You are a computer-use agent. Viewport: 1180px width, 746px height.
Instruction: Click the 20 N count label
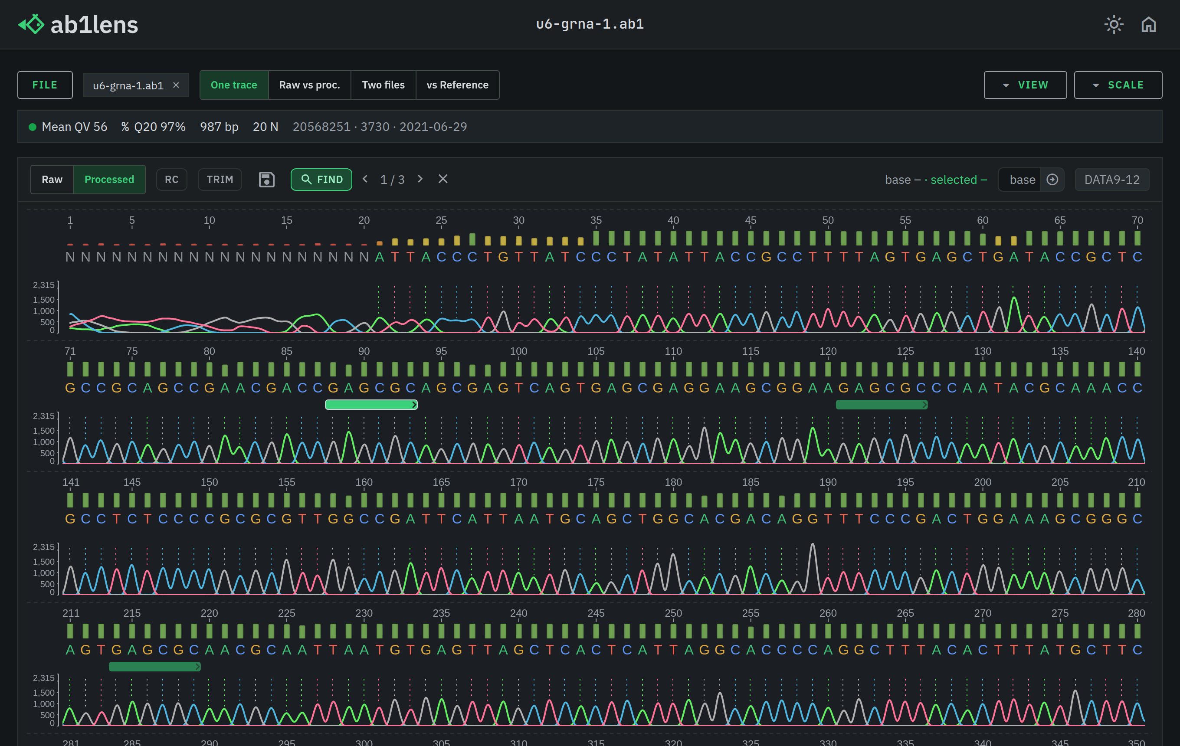click(x=265, y=127)
